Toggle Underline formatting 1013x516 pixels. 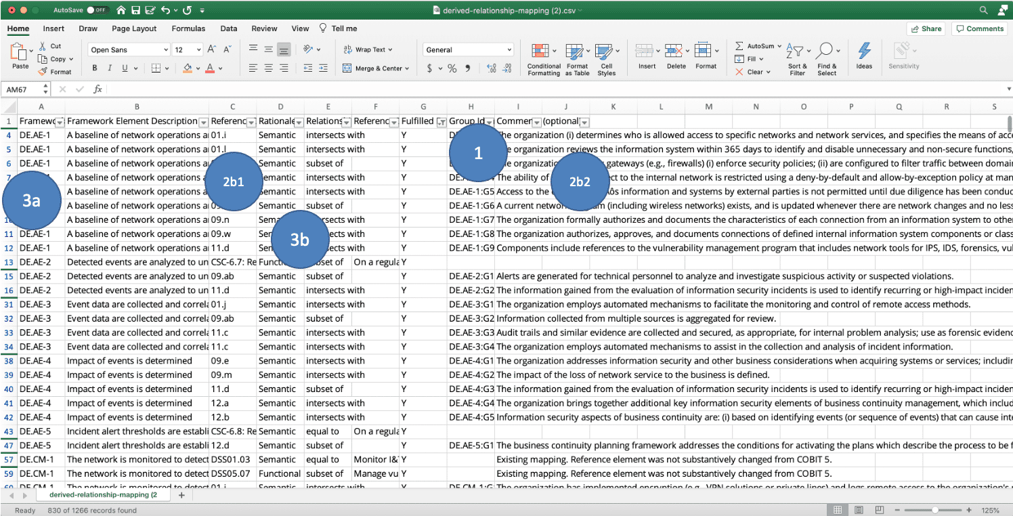click(x=125, y=68)
